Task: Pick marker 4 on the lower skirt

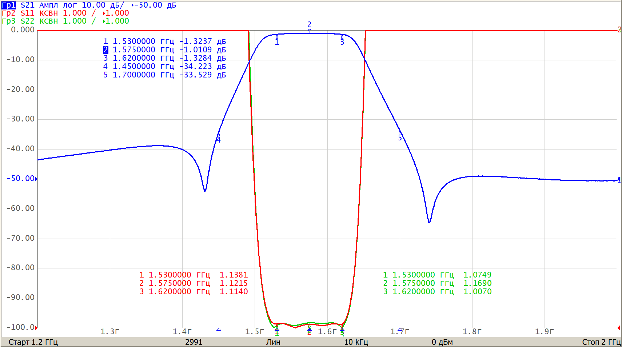Action: tap(218, 138)
